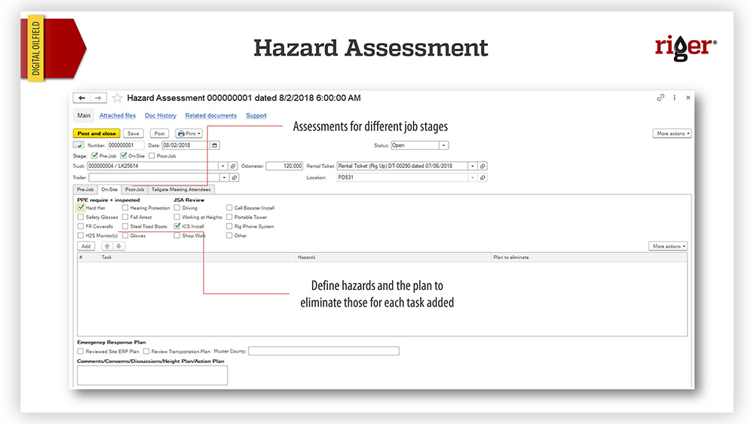Star the Hazard Assessment as favorite
Screen dimensions: 754x424
pyautogui.click(x=117, y=98)
